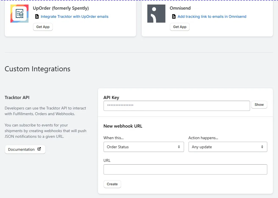Open 'Add tracking link to emails in Omnisend'
278x198 pixels.
[212, 16]
